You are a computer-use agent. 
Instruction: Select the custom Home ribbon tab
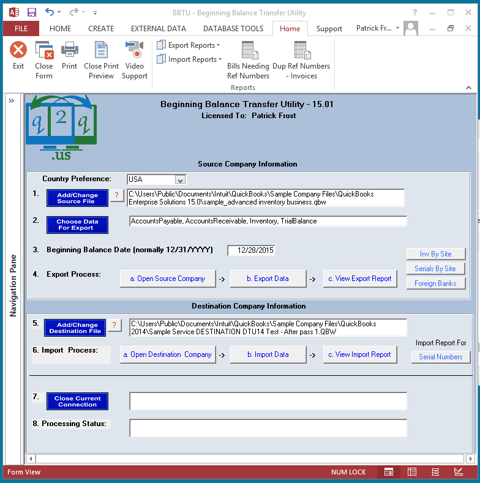point(290,29)
